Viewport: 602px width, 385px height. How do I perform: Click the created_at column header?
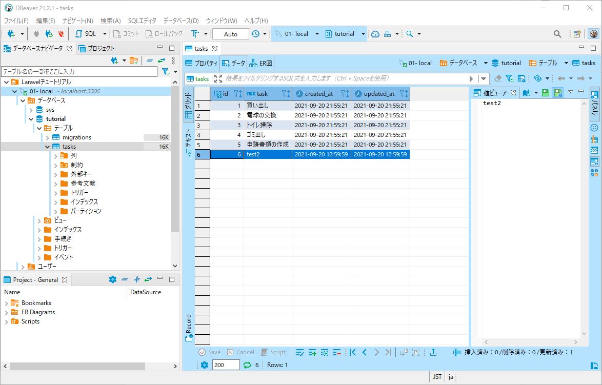(x=322, y=94)
